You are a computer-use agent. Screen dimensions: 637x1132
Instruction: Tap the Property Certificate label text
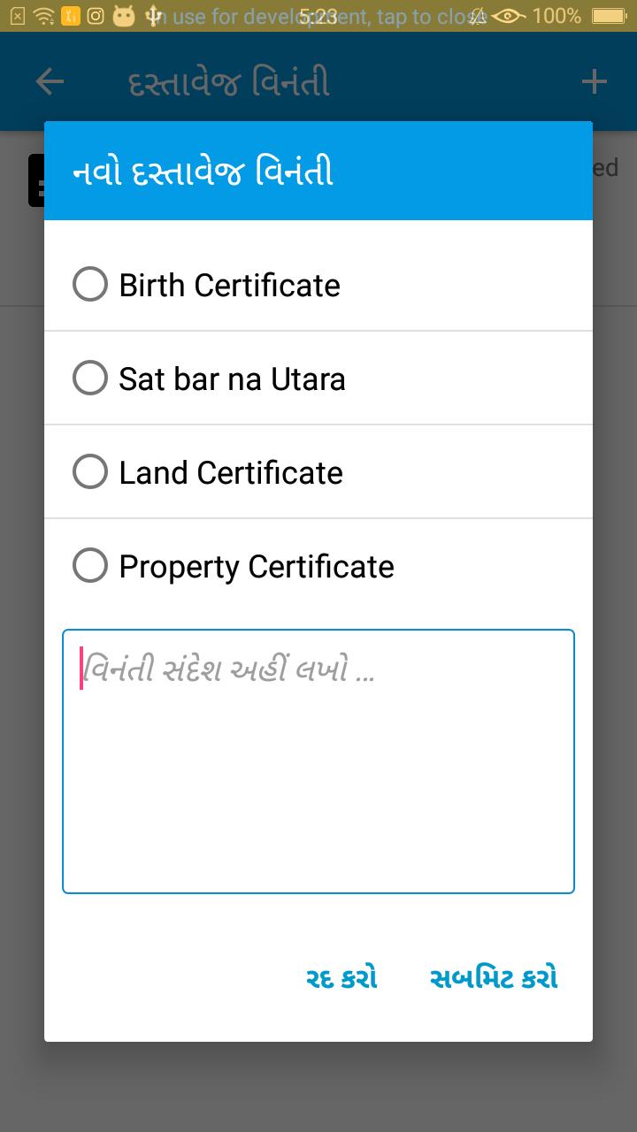pos(257,567)
